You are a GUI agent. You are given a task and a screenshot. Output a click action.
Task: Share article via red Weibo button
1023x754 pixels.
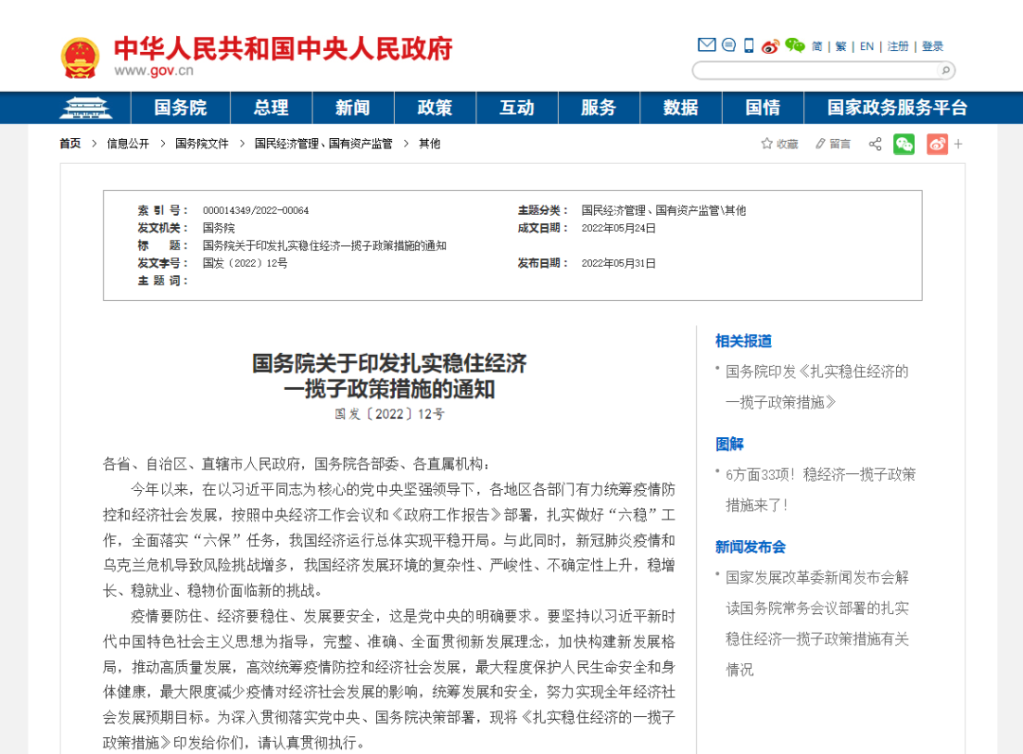[x=937, y=144]
